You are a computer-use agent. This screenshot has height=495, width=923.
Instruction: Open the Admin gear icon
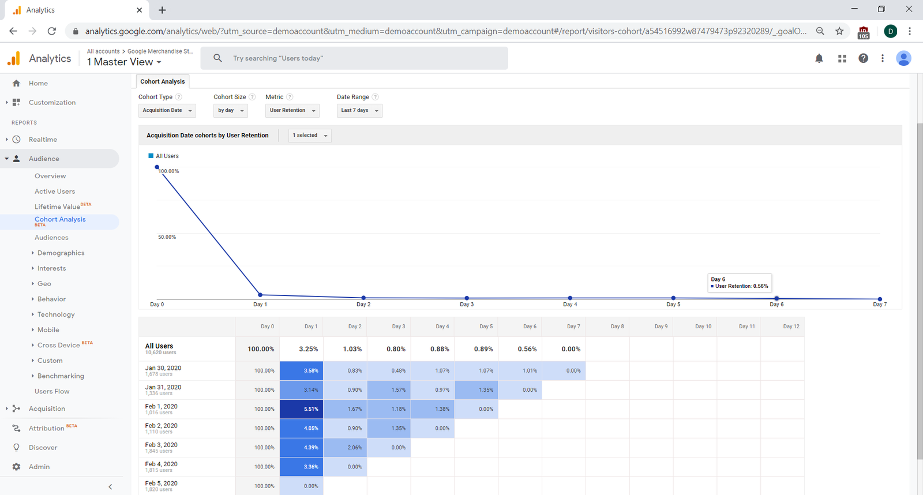[x=16, y=467]
